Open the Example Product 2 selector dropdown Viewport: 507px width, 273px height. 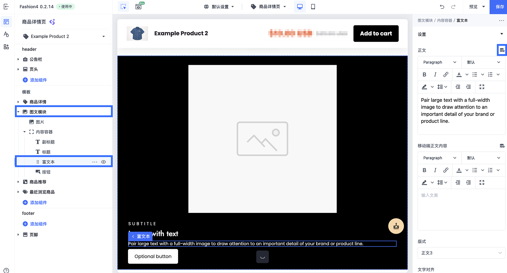pos(64,36)
